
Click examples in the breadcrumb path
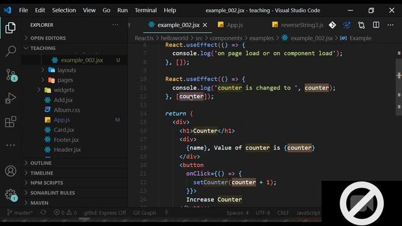tap(261, 38)
